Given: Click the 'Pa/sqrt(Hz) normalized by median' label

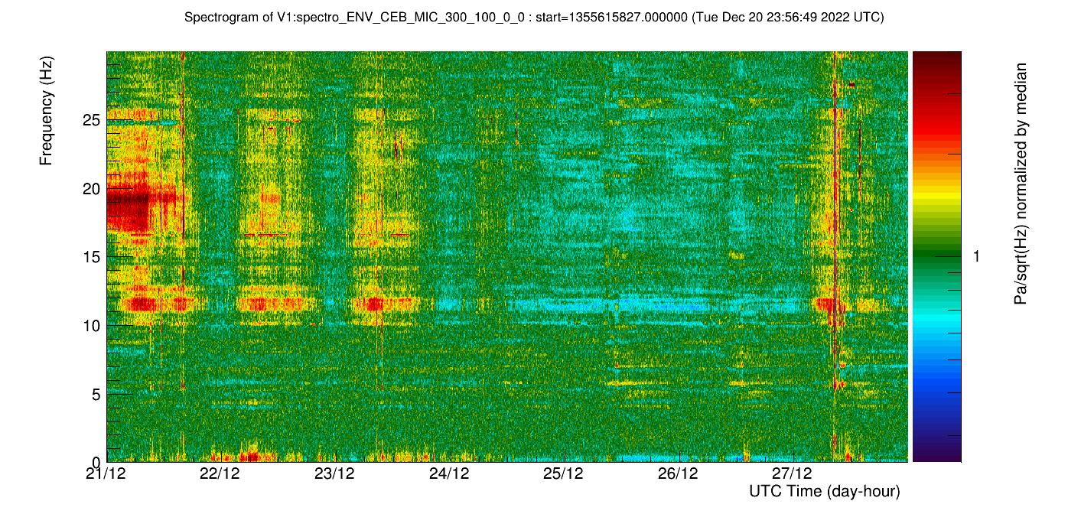Looking at the screenshot, I should click(1021, 184).
